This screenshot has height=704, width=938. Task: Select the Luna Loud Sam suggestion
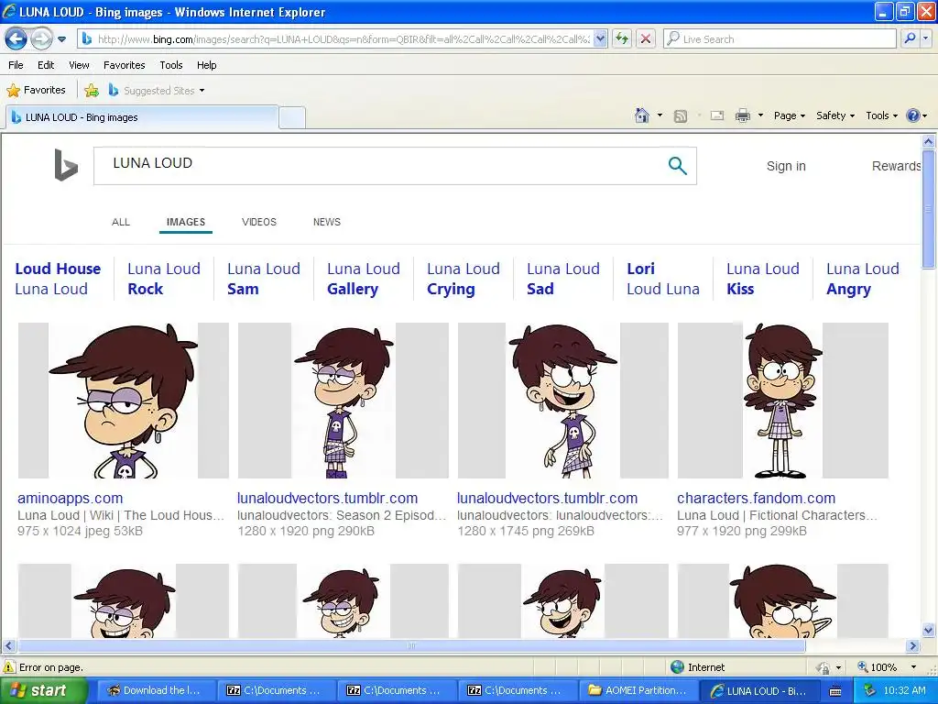pyautogui.click(x=263, y=279)
